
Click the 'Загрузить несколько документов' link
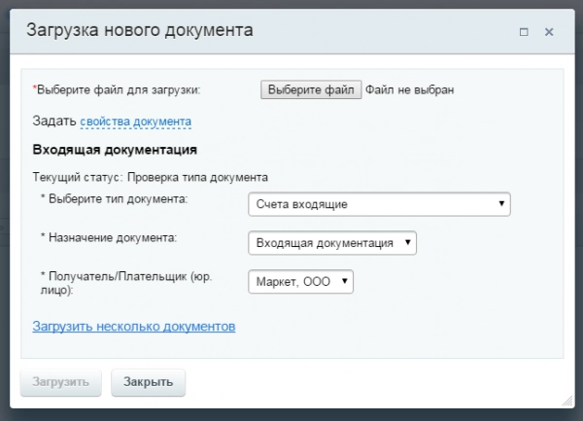pos(134,327)
